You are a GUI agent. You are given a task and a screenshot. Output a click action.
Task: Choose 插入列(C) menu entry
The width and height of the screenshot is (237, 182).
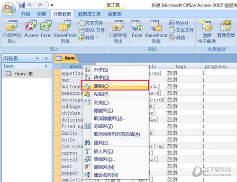(116, 151)
